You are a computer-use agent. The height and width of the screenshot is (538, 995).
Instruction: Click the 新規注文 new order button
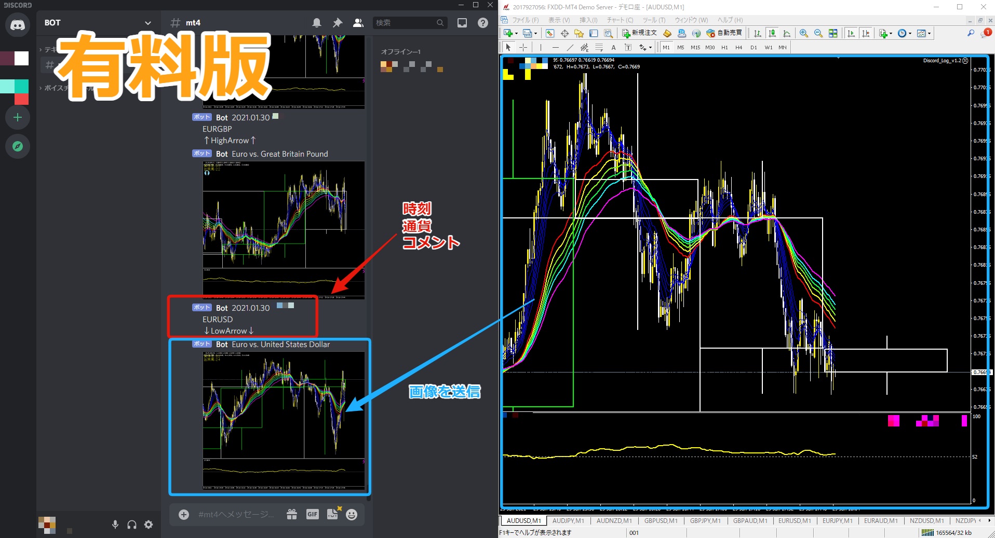tap(639, 33)
